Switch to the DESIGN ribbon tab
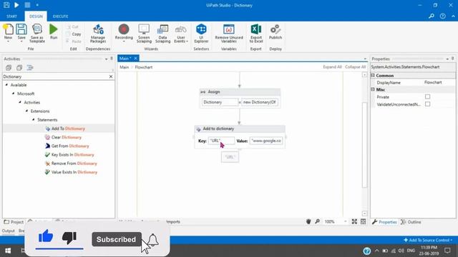Image resolution: width=458 pixels, height=257 pixels. (x=36, y=16)
